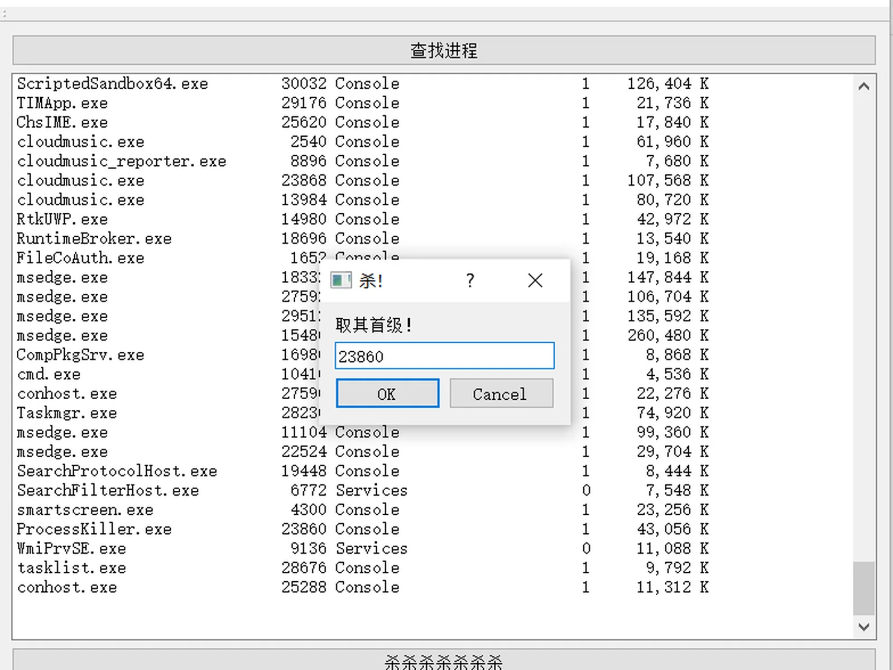Select cloudmusic.exe with PID 23868

(x=363, y=180)
